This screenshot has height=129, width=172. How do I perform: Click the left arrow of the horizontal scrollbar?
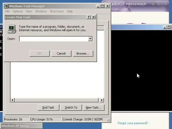pyautogui.click(x=13, y=100)
